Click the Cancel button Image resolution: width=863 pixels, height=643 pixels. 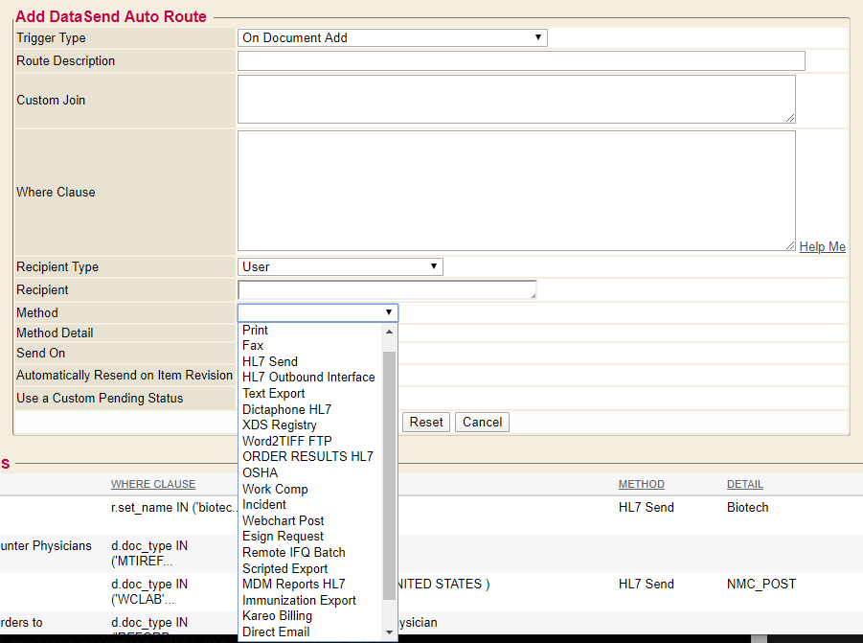pos(481,422)
